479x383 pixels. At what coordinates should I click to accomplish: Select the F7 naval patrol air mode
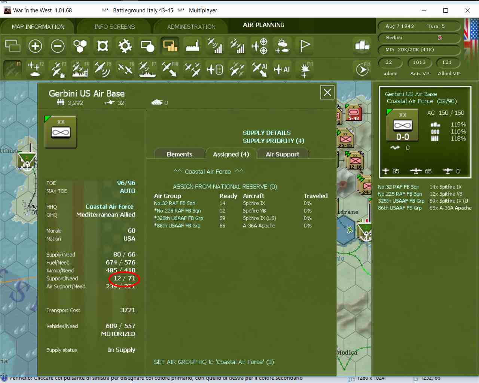click(147, 69)
